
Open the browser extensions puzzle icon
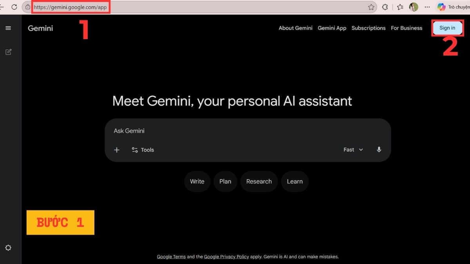click(x=385, y=7)
